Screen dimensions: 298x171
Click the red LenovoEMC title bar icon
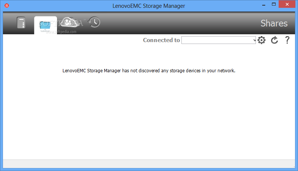(7, 6)
